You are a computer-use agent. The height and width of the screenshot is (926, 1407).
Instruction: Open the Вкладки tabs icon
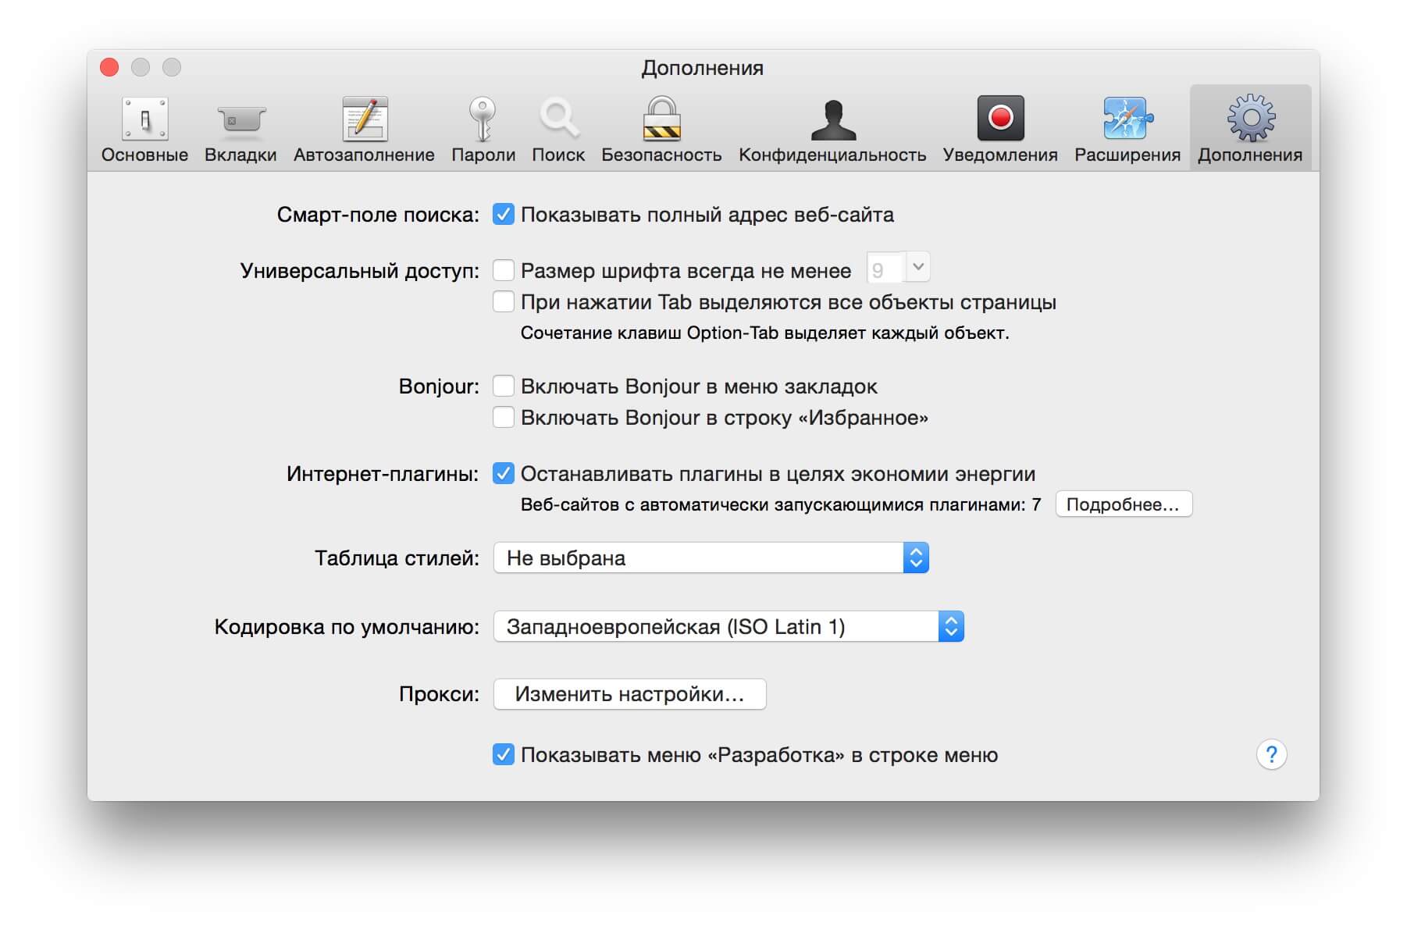click(x=241, y=119)
